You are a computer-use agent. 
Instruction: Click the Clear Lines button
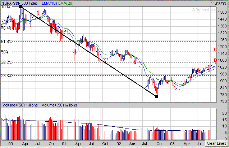tap(216, 143)
